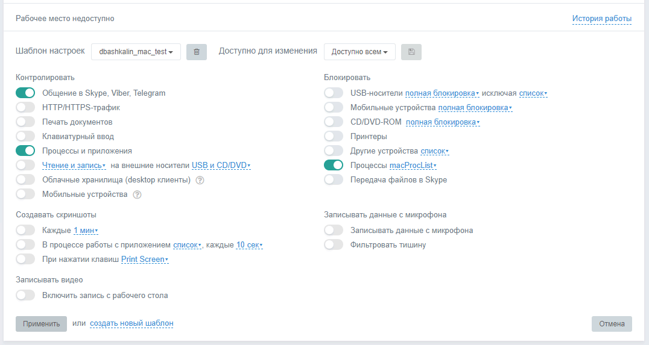Enable HTTP/HTTPS-трафик monitoring toggle

pos(25,108)
